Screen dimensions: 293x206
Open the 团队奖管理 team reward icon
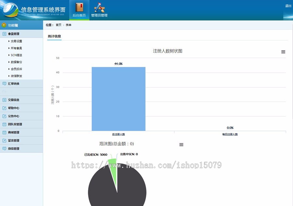point(5,124)
